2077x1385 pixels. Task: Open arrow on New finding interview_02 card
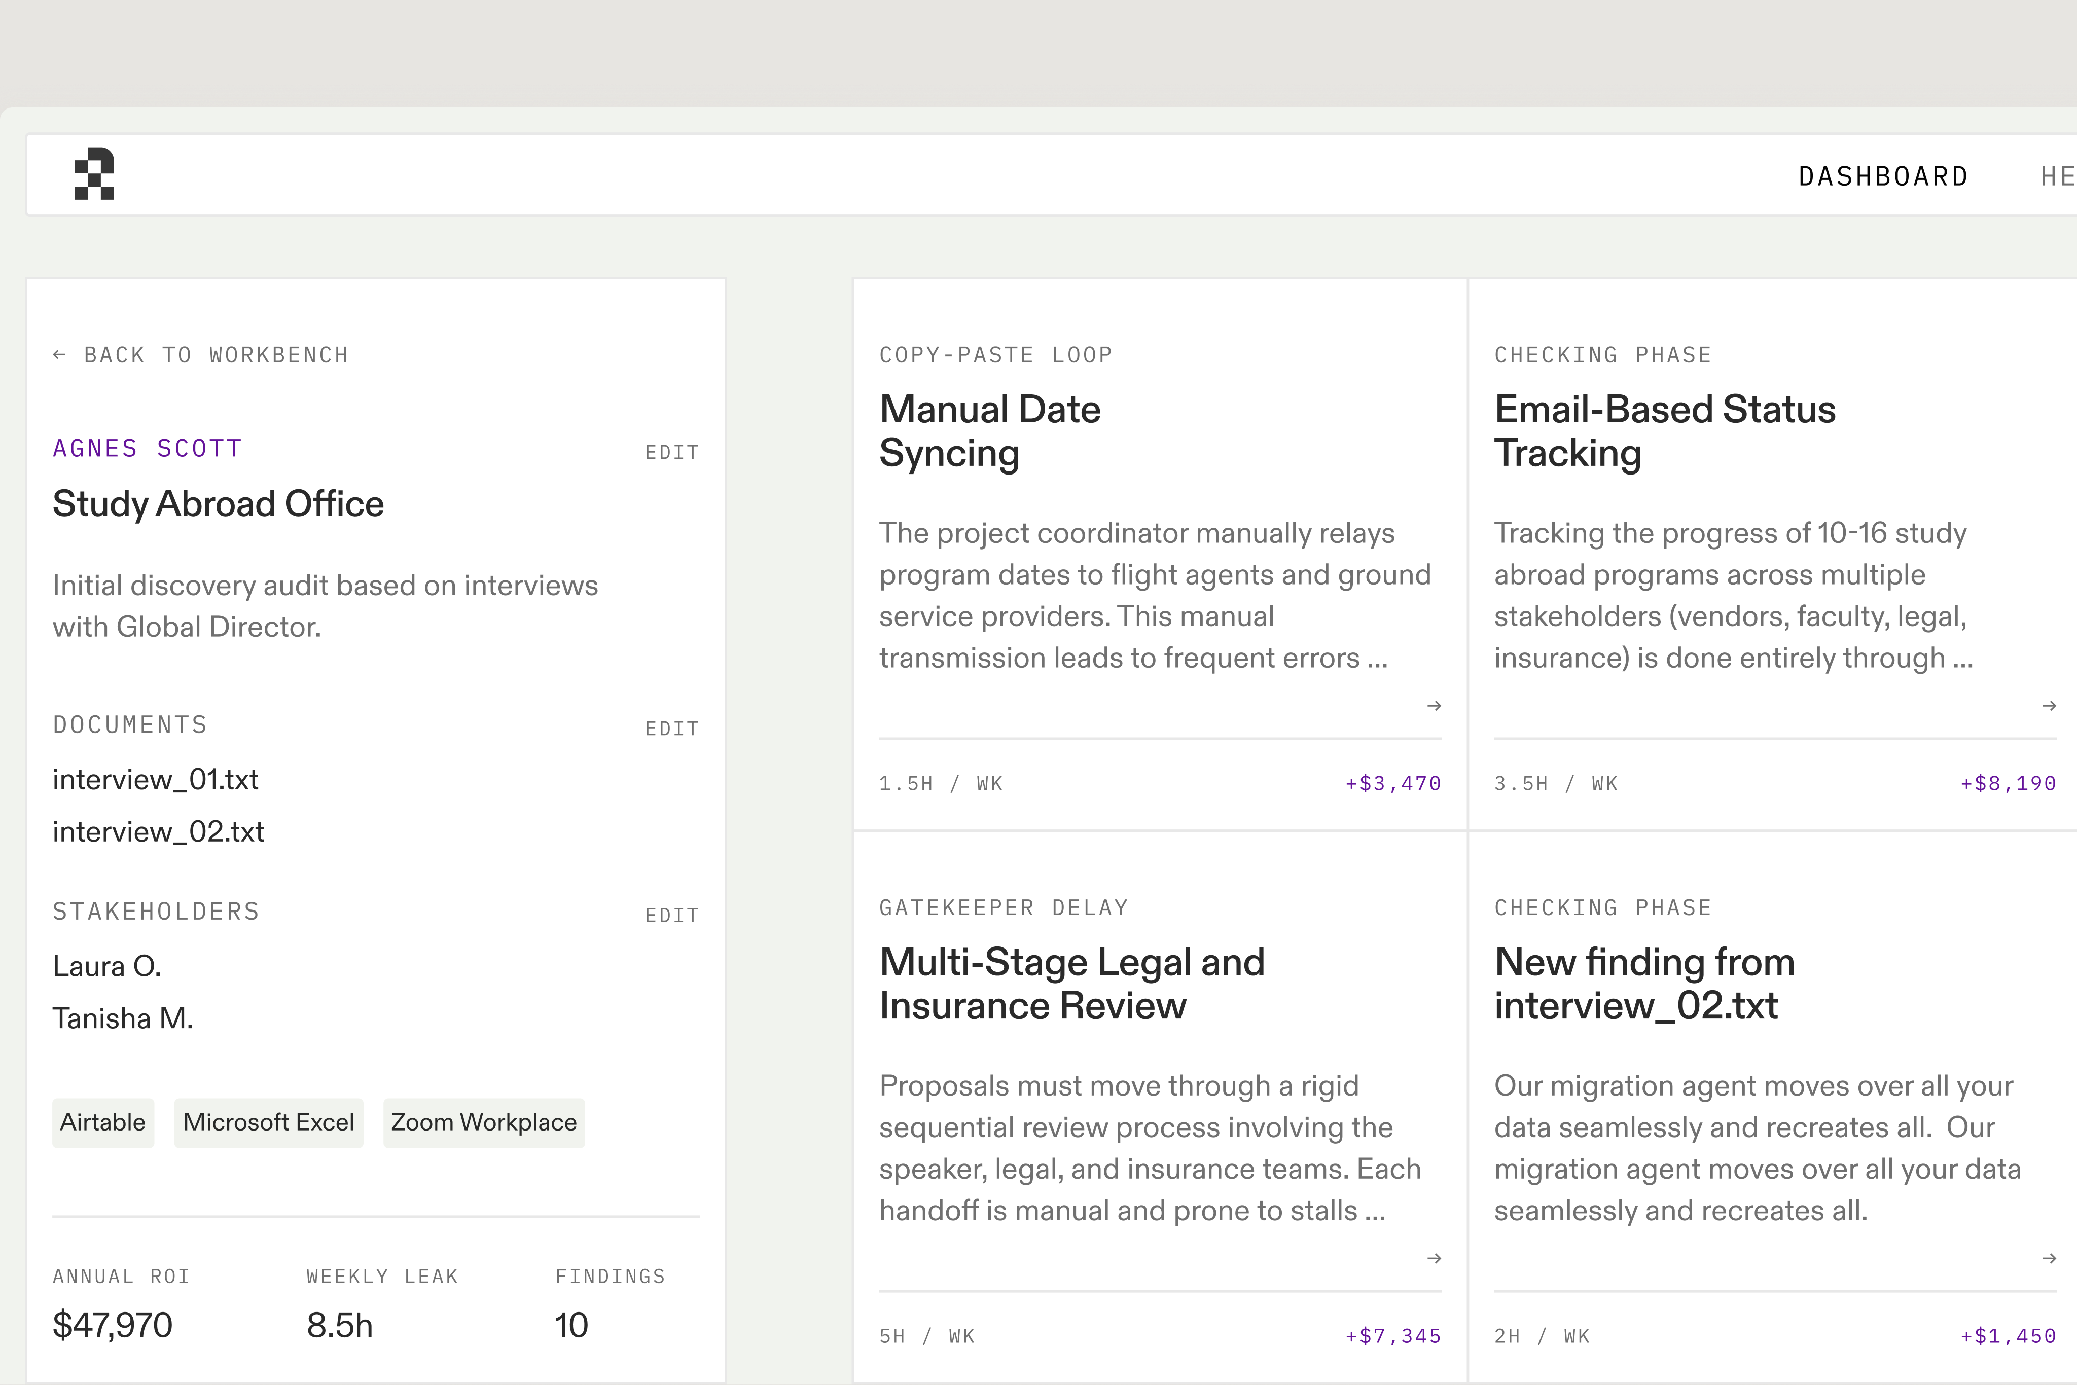pyautogui.click(x=2049, y=1259)
